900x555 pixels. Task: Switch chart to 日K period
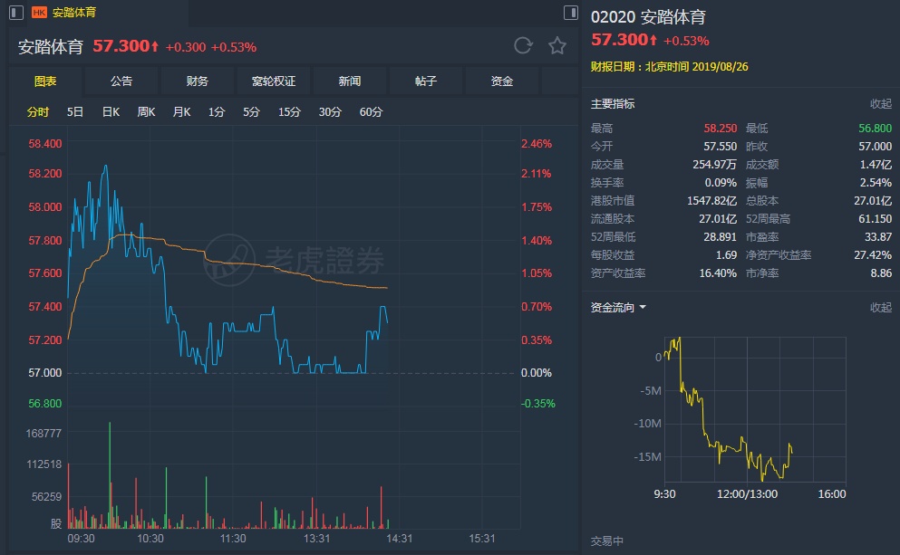(x=111, y=112)
